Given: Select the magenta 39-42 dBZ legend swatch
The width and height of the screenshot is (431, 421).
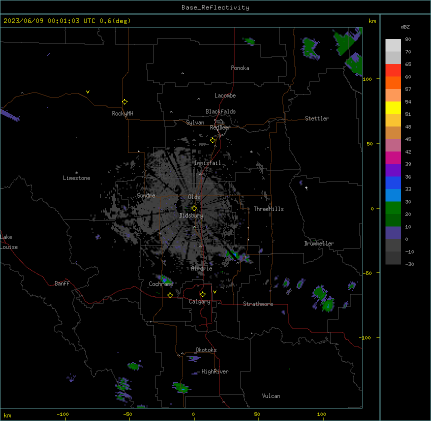Looking at the screenshot, I should point(393,157).
